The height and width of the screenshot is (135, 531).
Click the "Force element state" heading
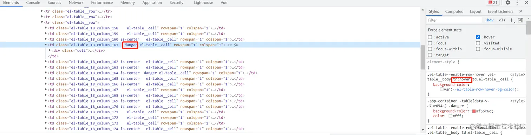pos(445,30)
